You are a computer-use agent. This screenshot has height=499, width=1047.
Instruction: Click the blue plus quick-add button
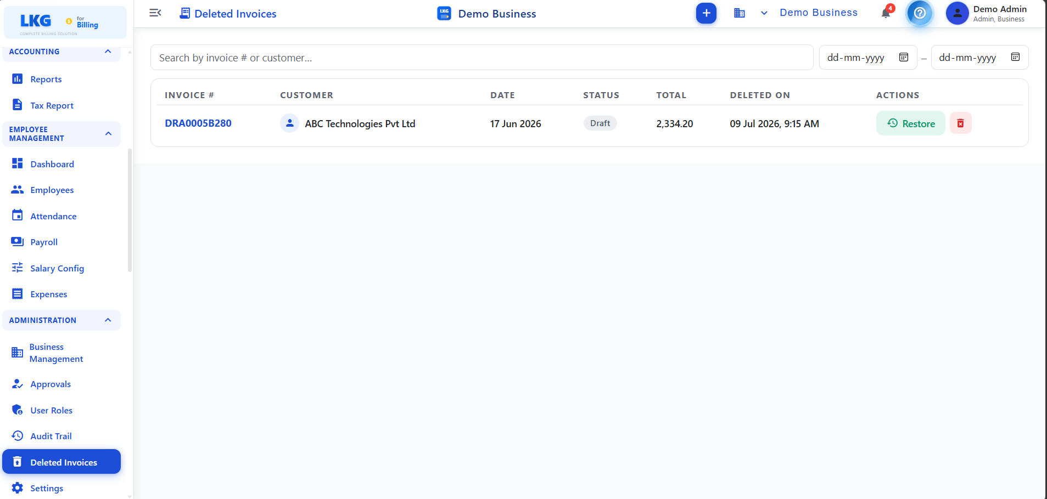[706, 13]
